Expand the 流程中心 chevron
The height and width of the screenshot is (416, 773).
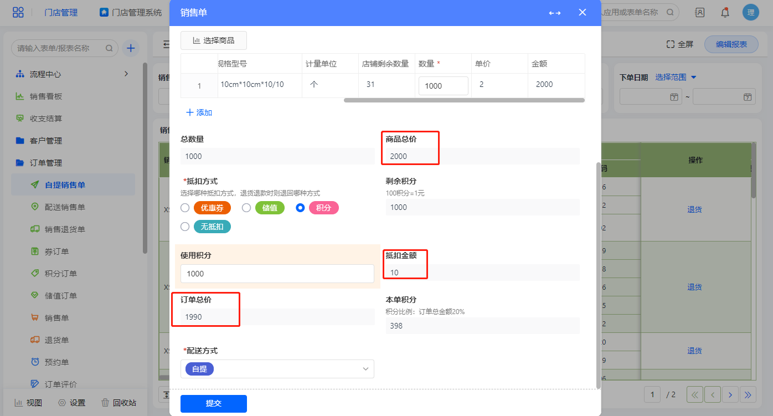coord(126,74)
